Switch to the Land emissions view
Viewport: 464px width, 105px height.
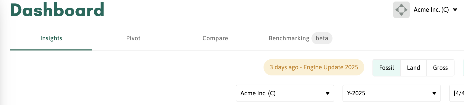pyautogui.click(x=413, y=68)
